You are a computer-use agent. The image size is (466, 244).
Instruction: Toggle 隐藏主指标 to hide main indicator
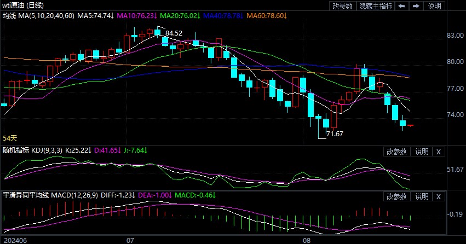click(376, 7)
